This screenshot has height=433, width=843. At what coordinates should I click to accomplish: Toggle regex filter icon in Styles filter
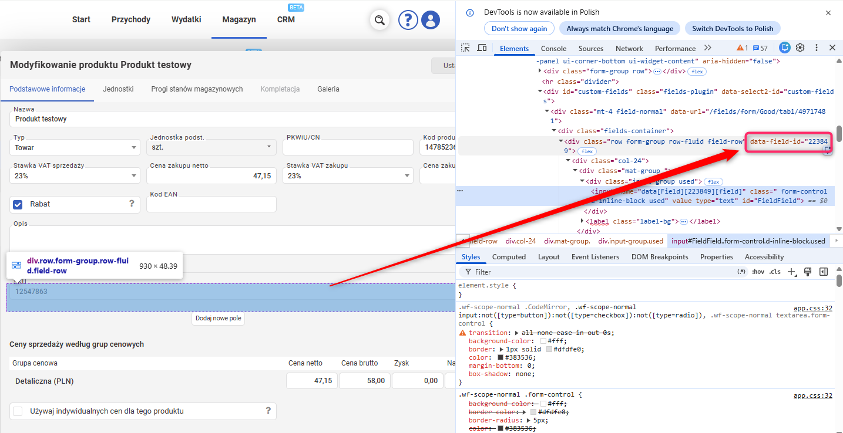pos(741,272)
